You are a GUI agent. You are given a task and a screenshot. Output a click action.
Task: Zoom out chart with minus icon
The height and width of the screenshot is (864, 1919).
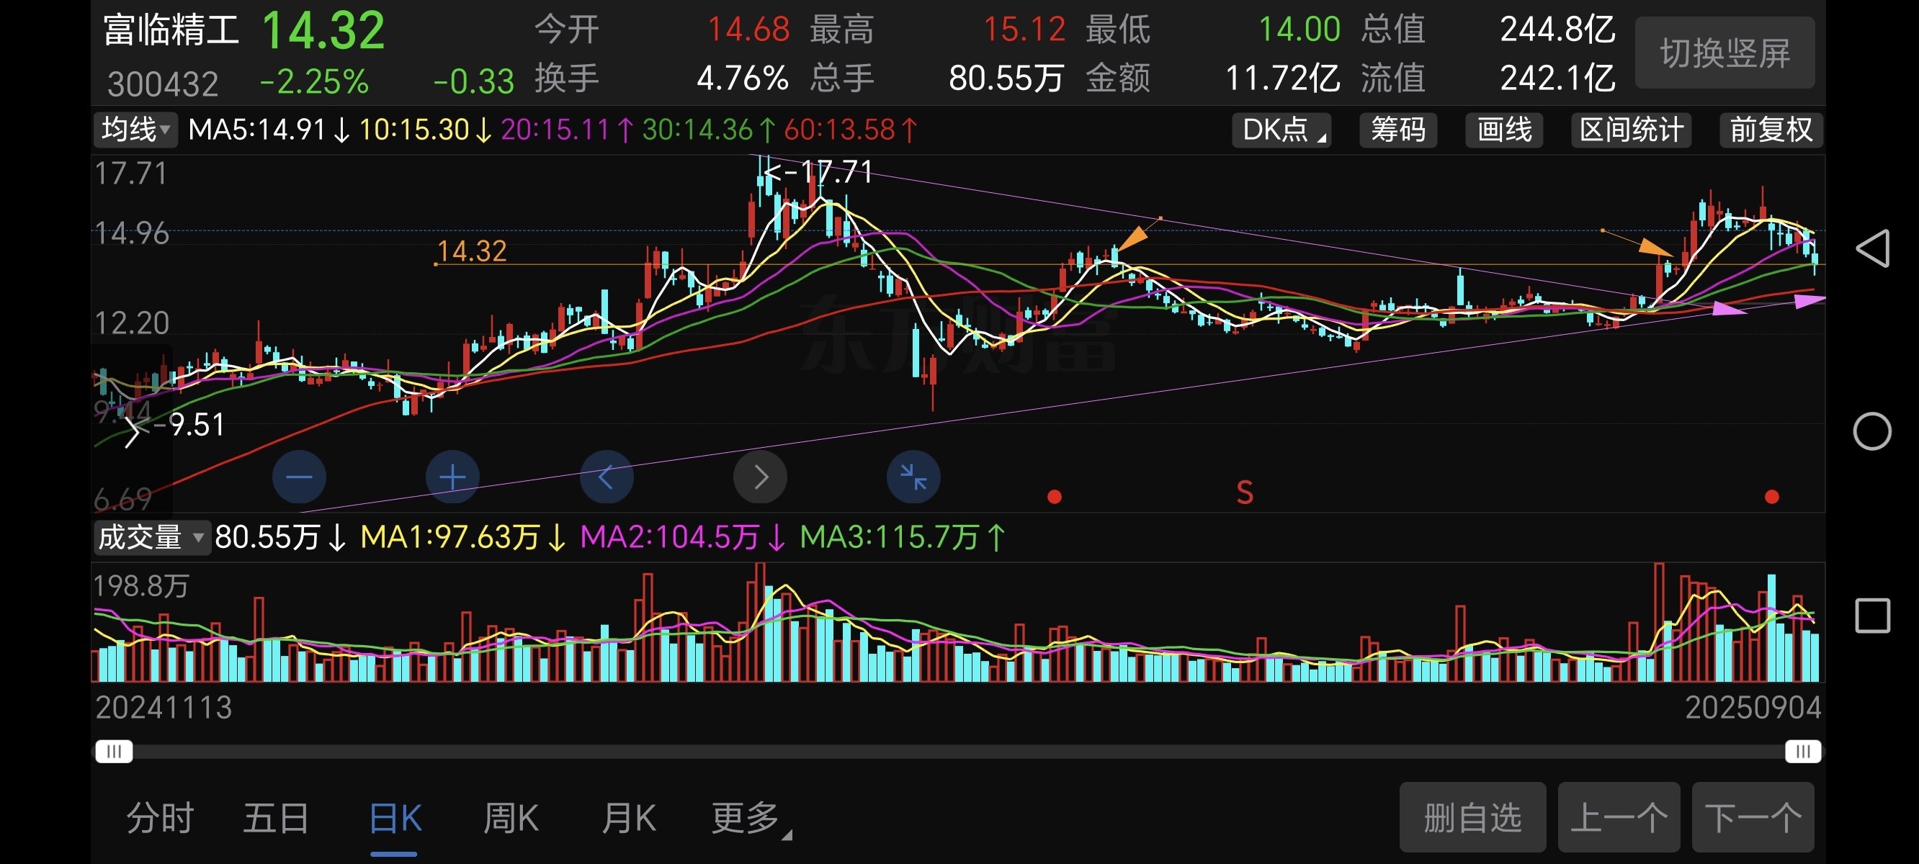[299, 477]
